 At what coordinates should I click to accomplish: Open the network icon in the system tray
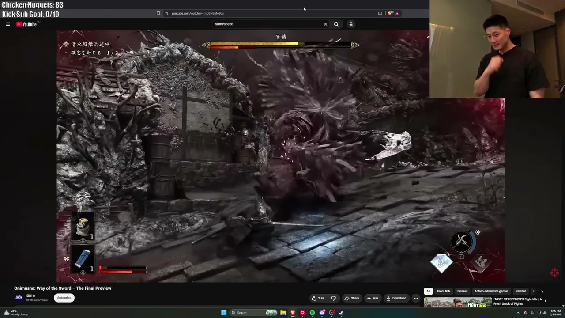pyautogui.click(x=539, y=313)
